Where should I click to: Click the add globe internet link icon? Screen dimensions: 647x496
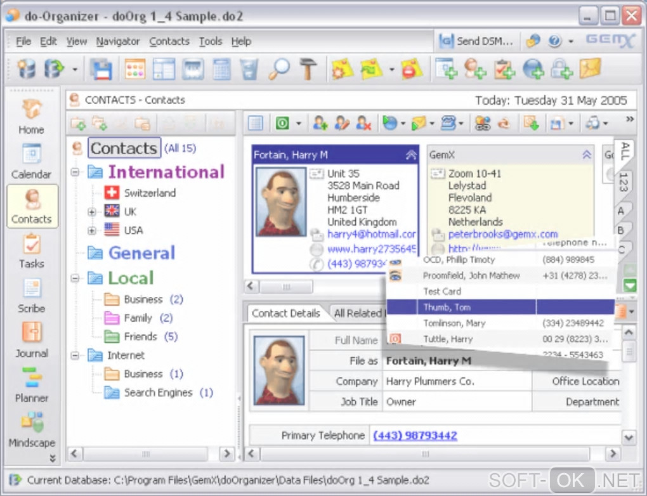pyautogui.click(x=533, y=69)
